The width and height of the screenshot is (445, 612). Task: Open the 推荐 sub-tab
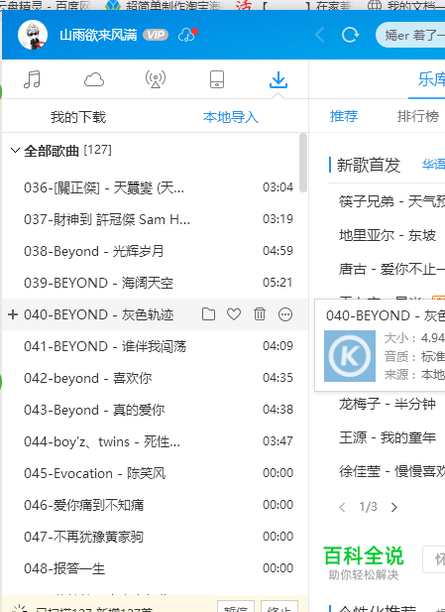point(344,116)
